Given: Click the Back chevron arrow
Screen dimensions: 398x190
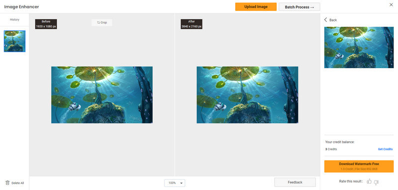Looking at the screenshot, I should 326,20.
